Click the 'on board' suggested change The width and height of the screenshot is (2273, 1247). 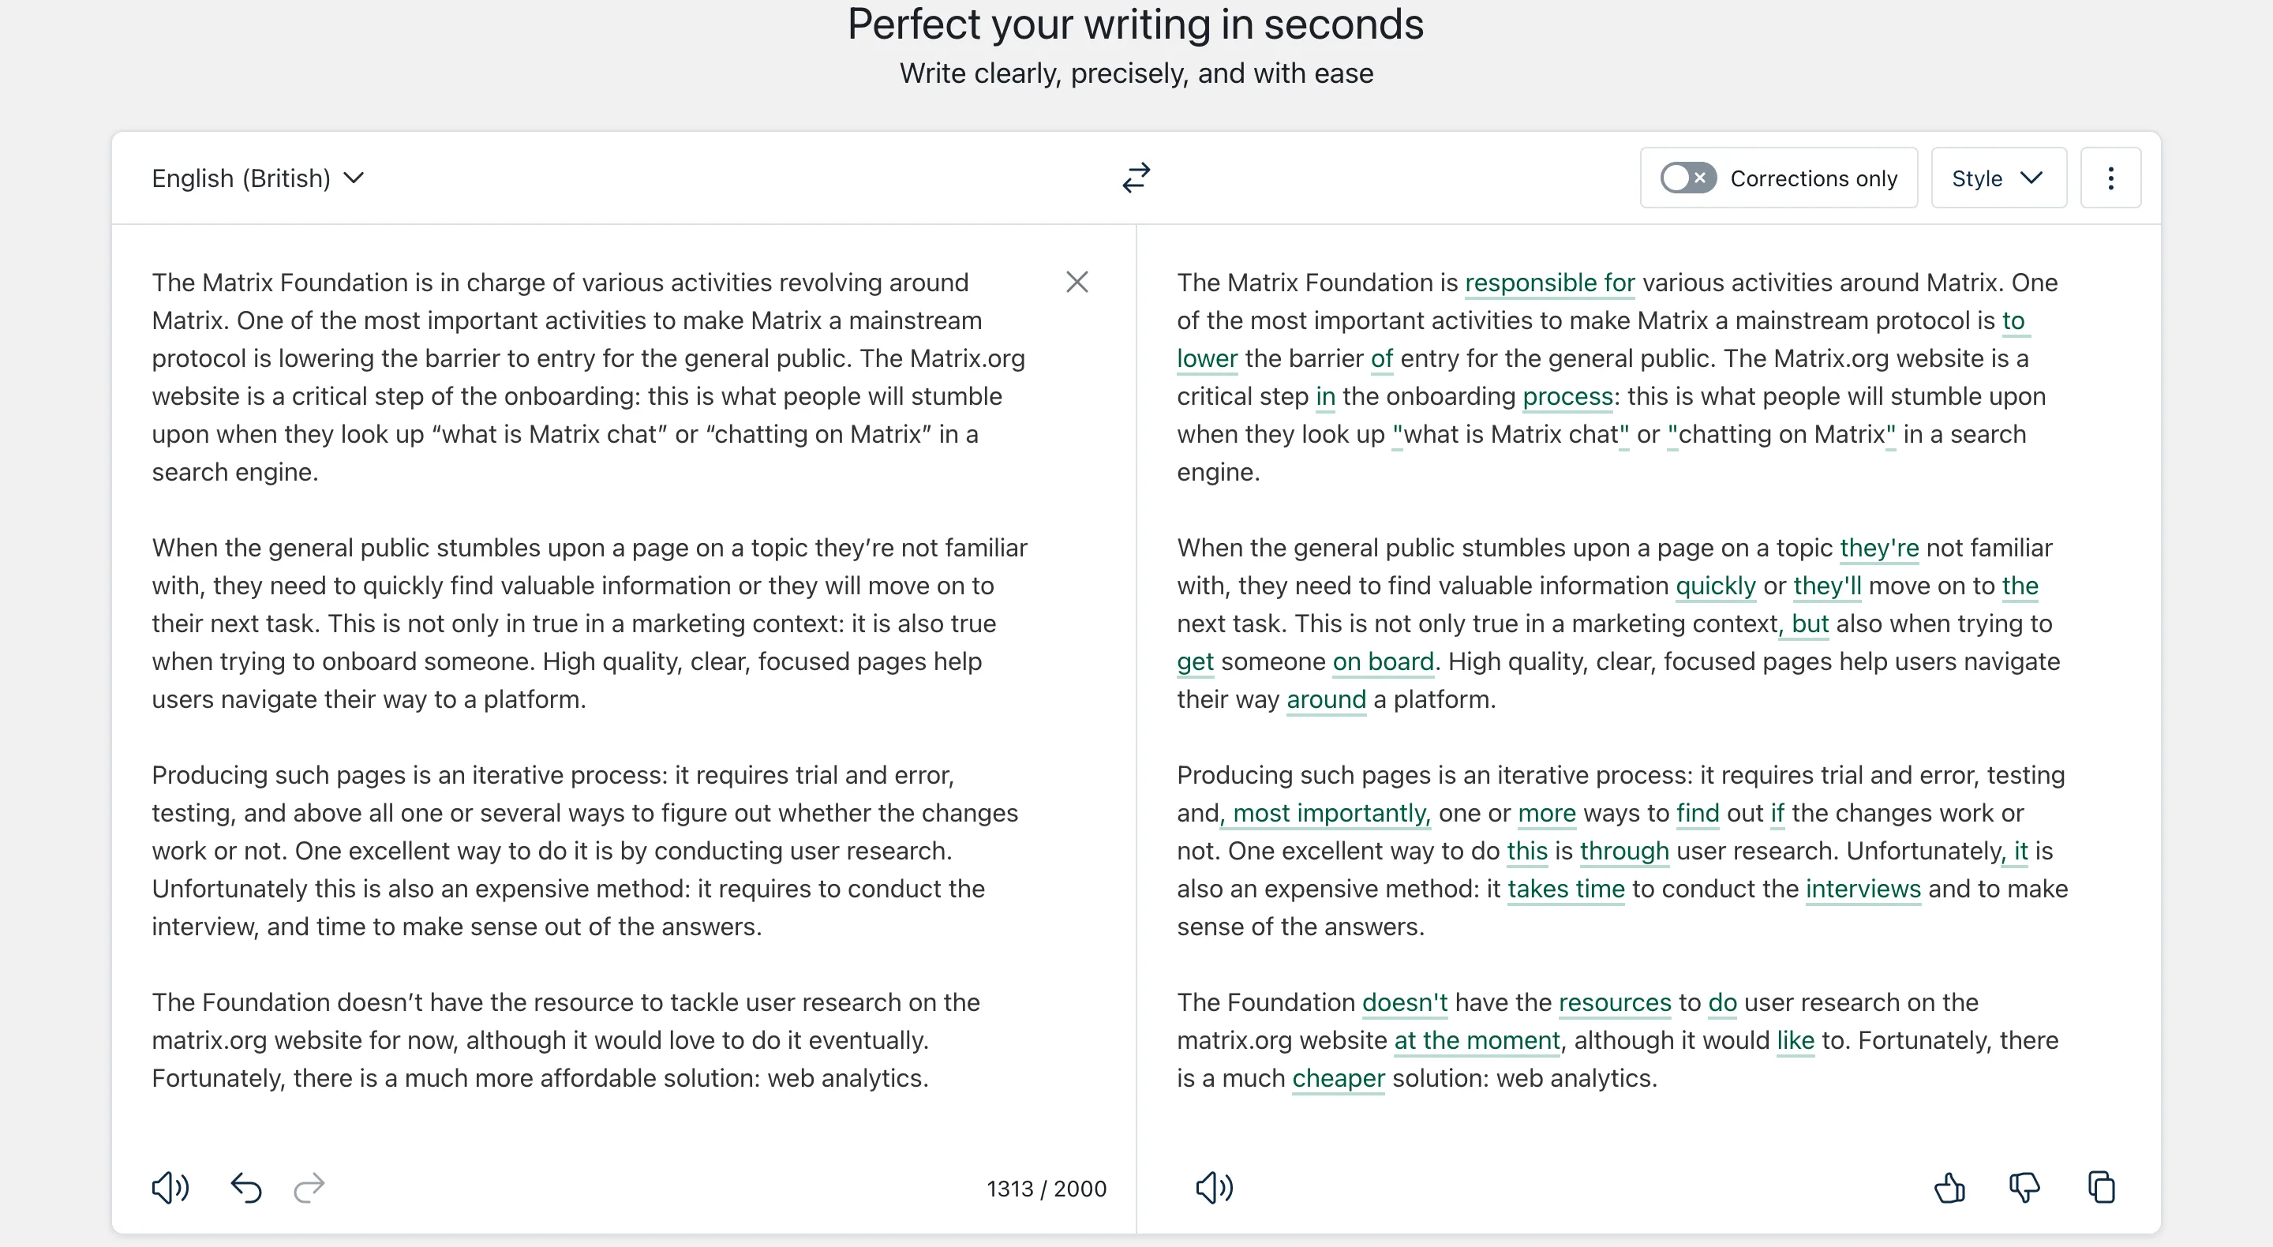(1382, 662)
